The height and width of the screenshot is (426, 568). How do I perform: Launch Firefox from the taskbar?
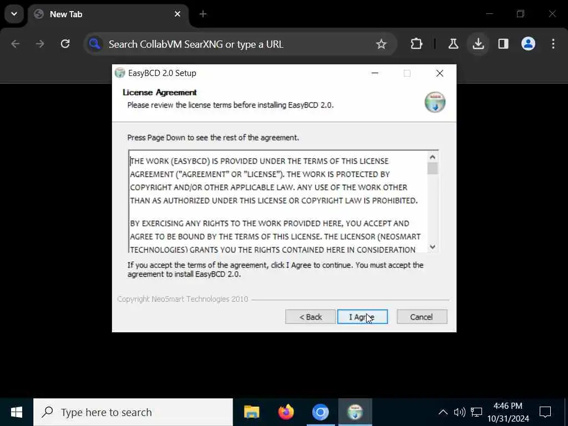pyautogui.click(x=286, y=412)
